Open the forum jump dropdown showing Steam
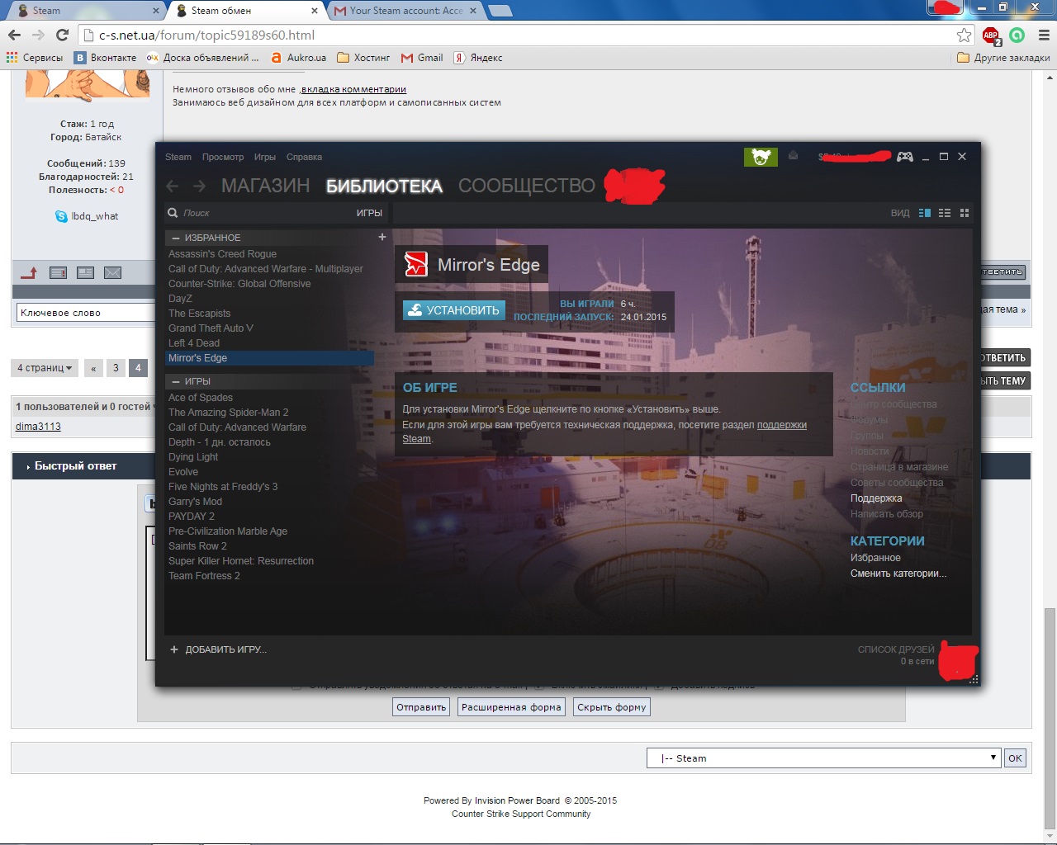This screenshot has height=845, width=1057. click(824, 758)
